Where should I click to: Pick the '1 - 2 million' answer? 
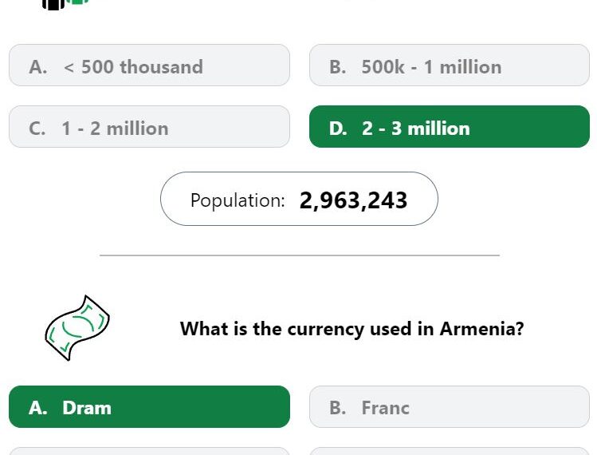149,127
